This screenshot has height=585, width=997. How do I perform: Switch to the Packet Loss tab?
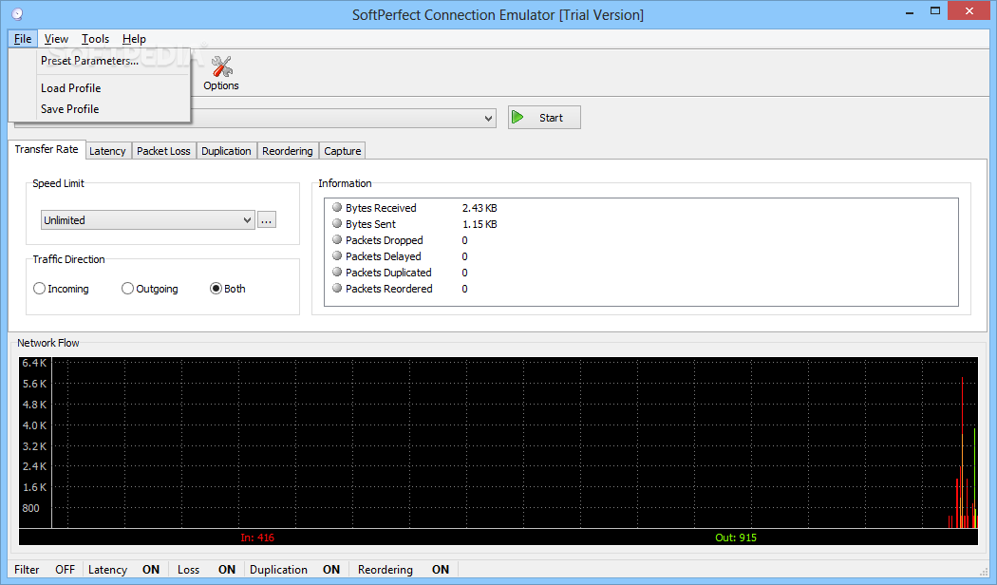click(x=163, y=151)
